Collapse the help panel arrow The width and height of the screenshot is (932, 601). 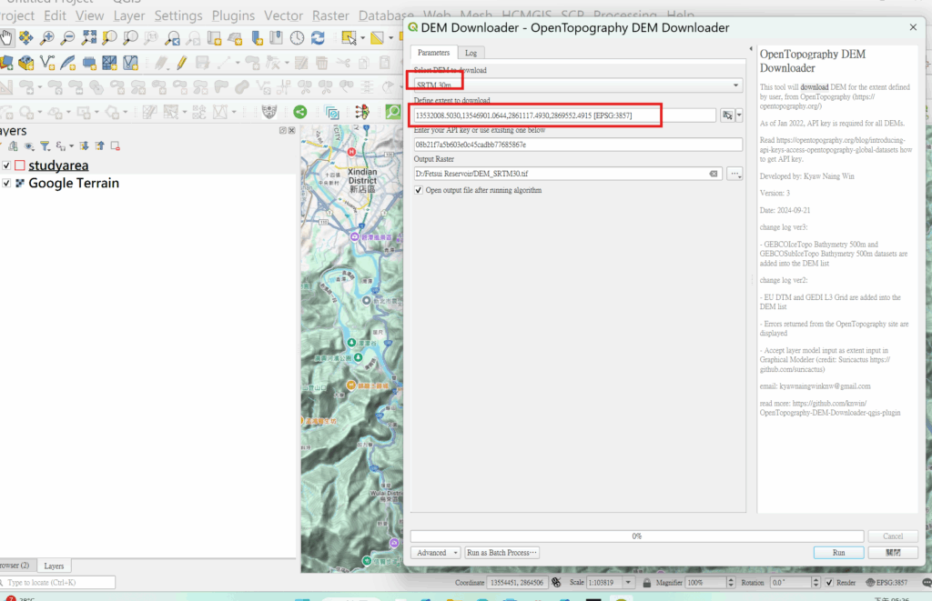pos(751,49)
